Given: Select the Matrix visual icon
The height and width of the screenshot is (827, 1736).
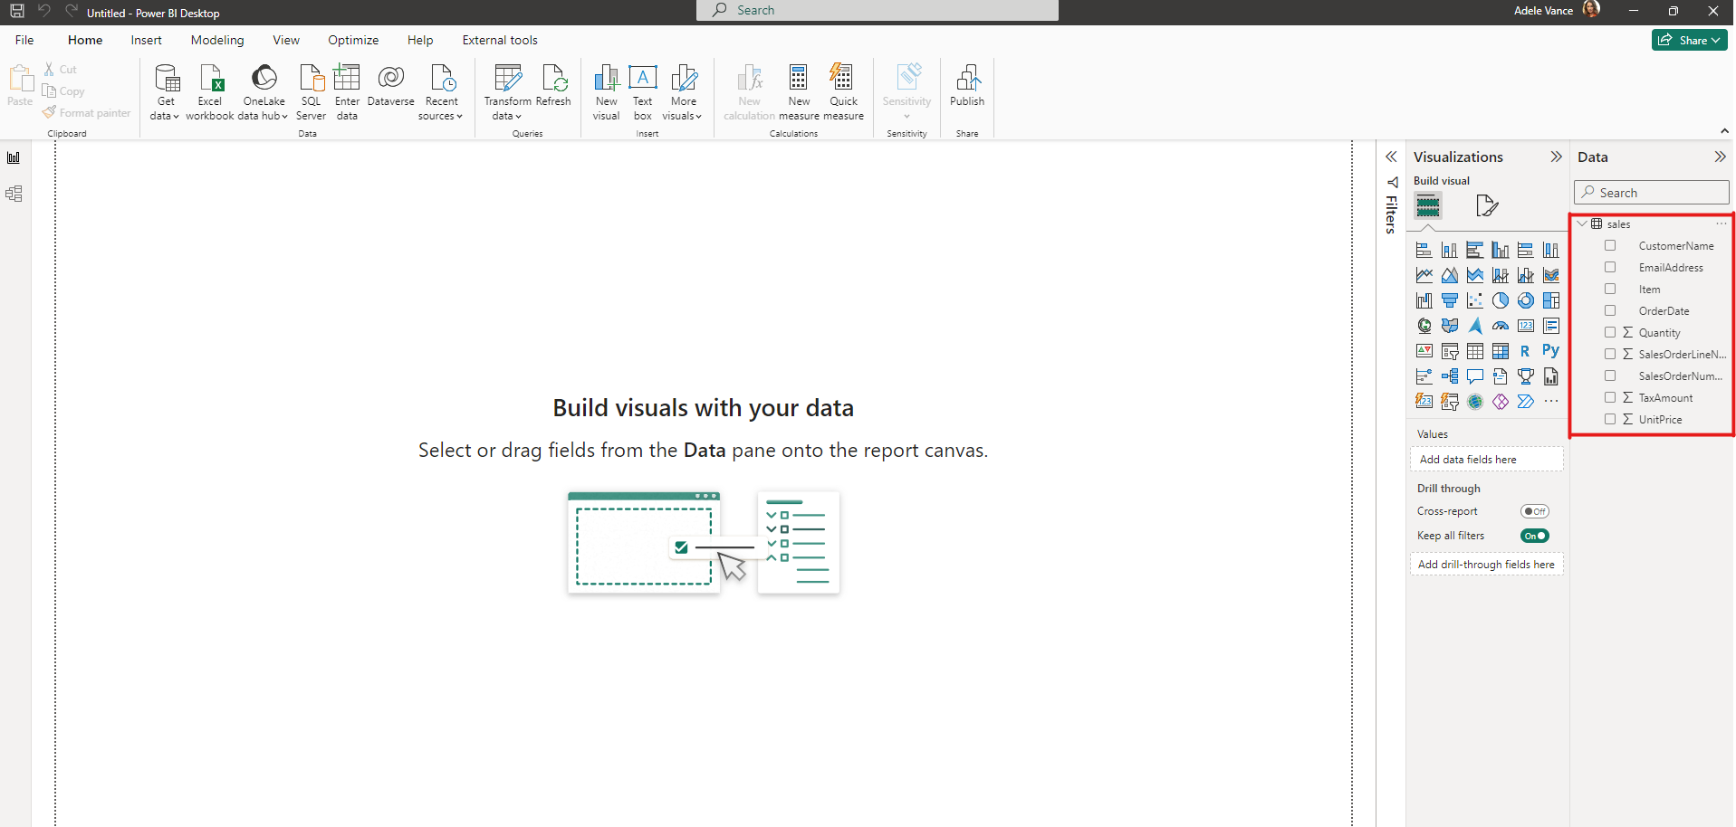Looking at the screenshot, I should (1501, 351).
